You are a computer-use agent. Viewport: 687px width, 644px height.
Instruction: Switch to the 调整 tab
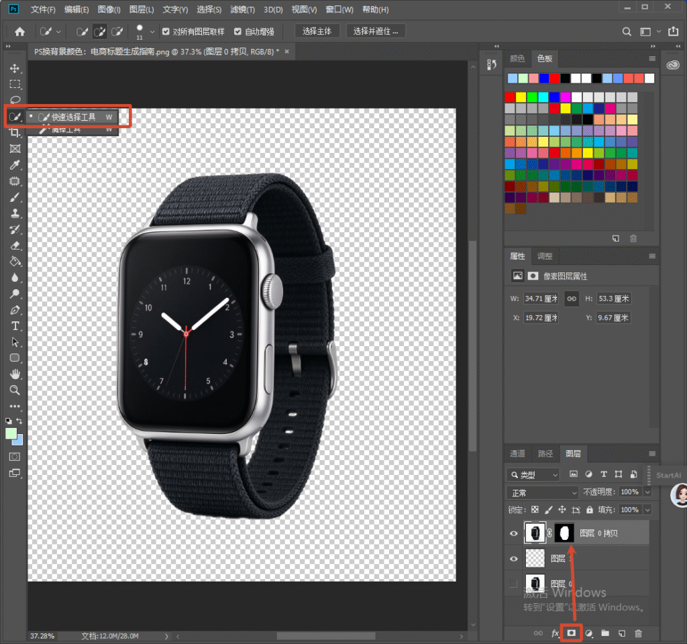[545, 256]
